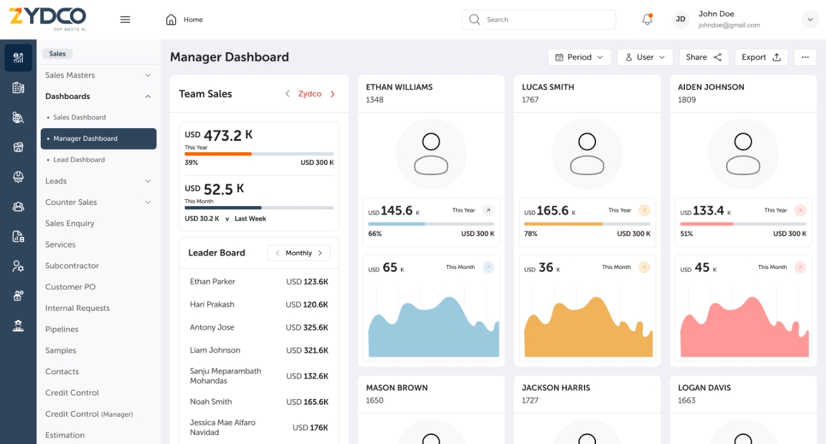The image size is (826, 444).
Task: Select Credit Control in sidebar
Action: 72,393
